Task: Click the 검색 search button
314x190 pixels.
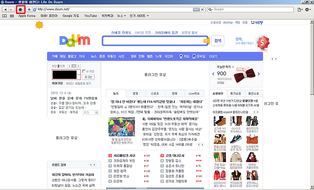Action: (x=218, y=41)
